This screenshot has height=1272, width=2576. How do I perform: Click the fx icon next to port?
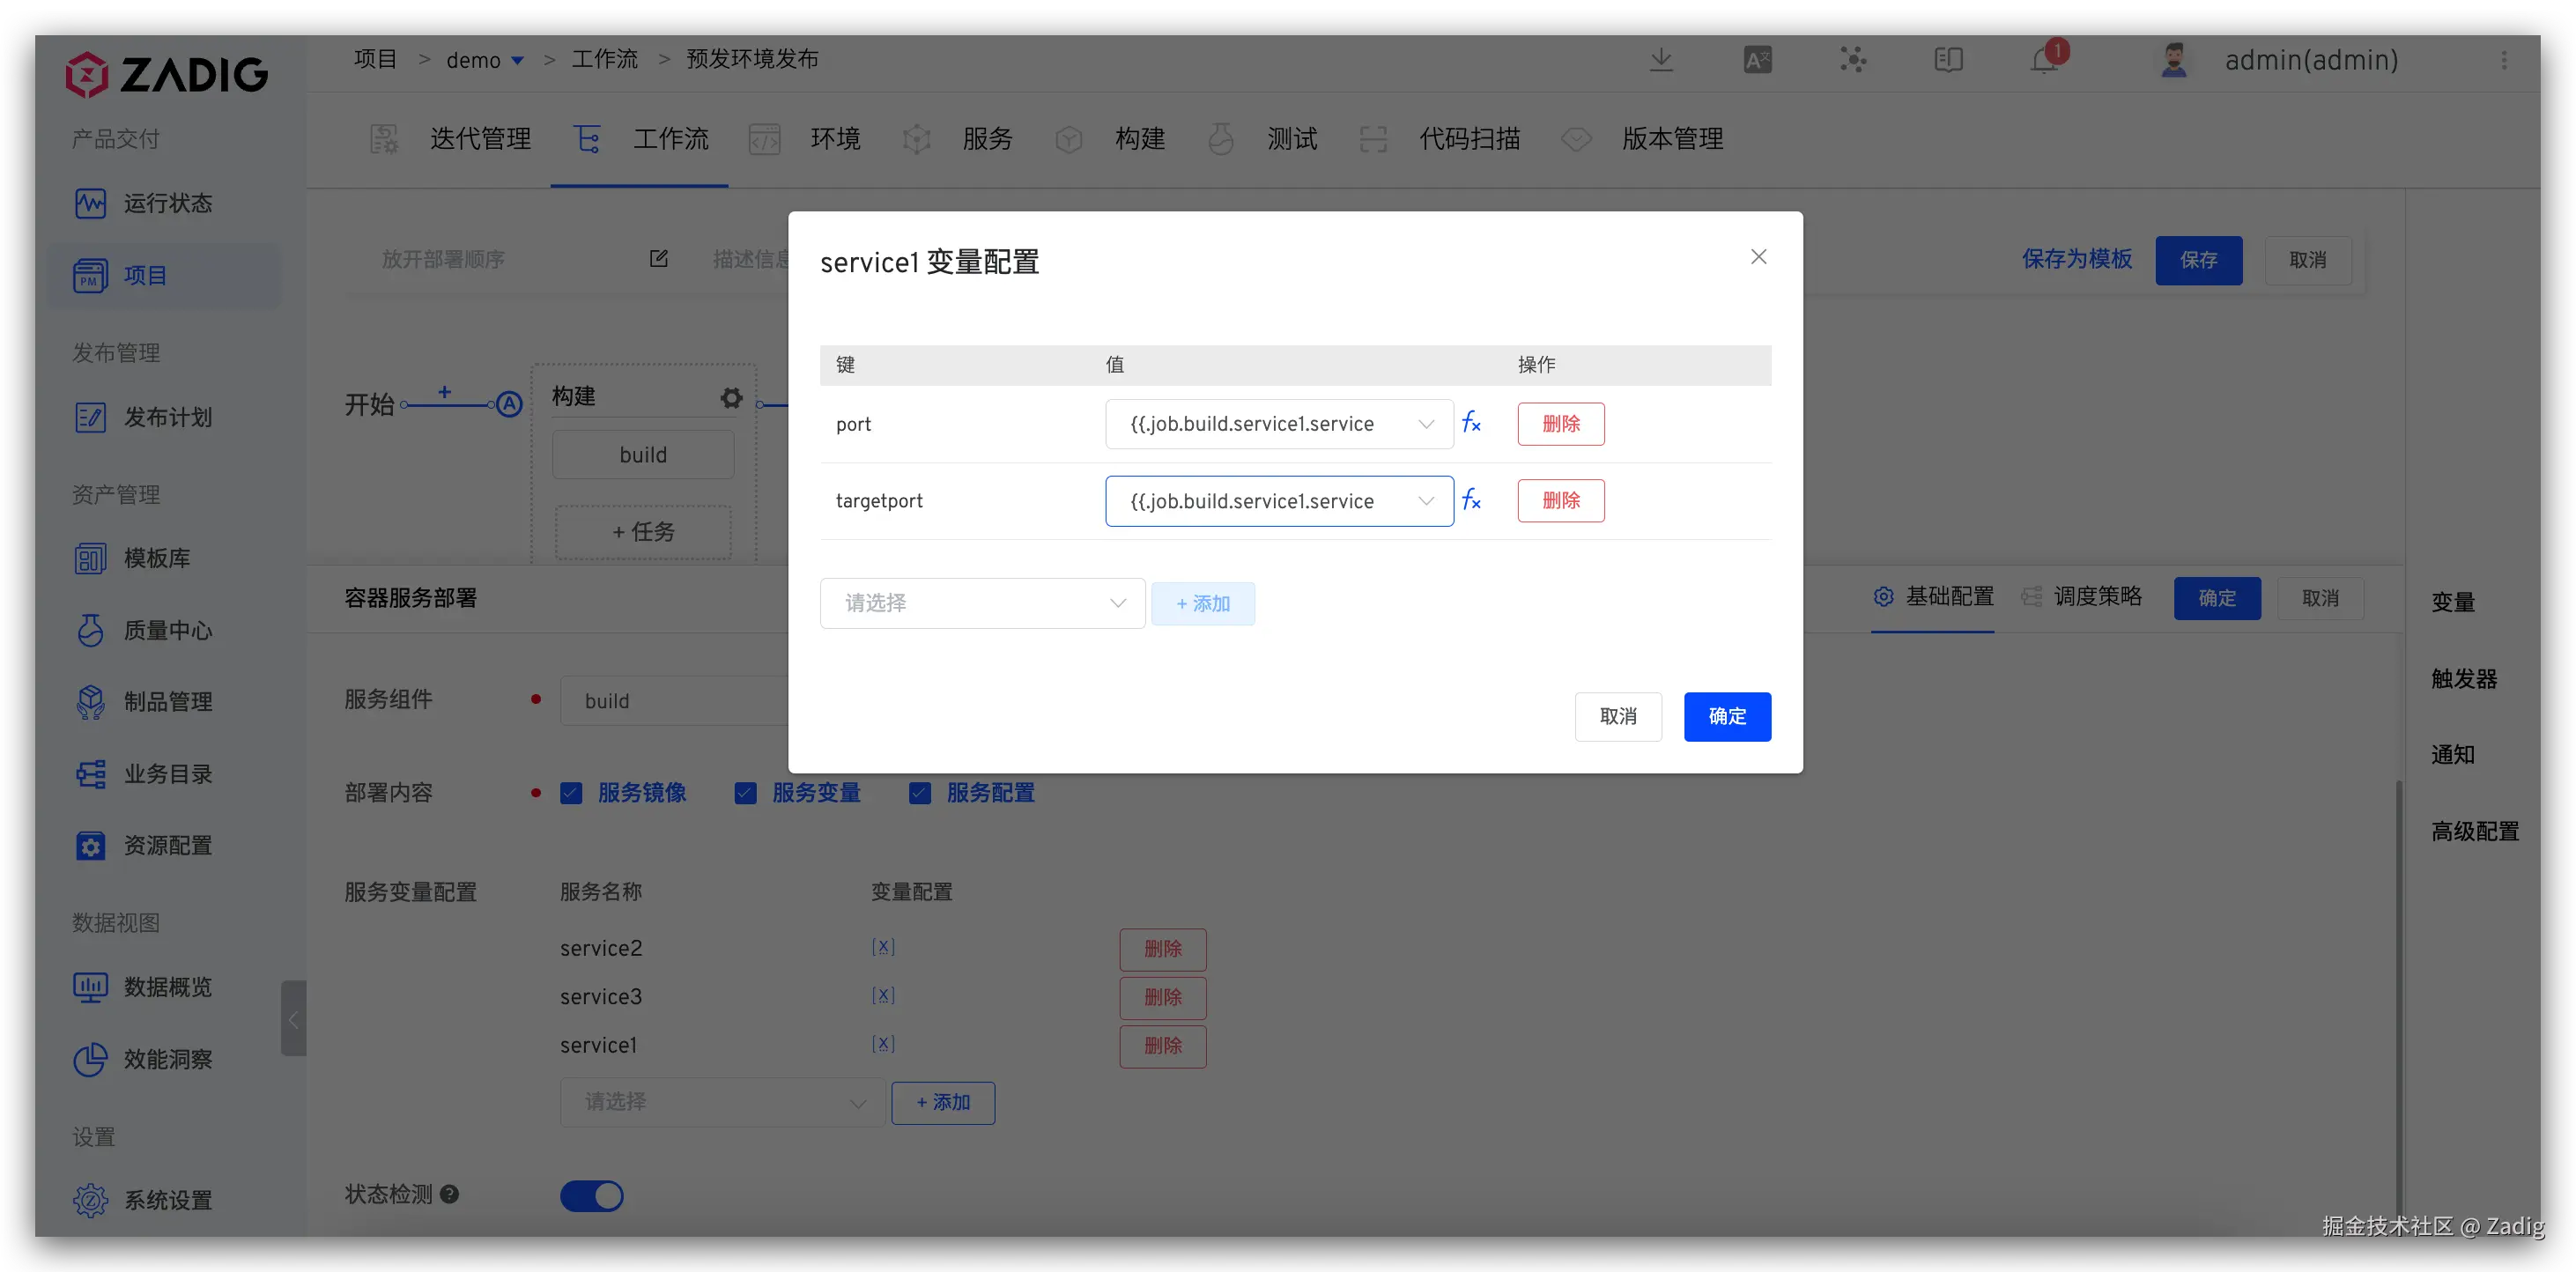(1471, 423)
